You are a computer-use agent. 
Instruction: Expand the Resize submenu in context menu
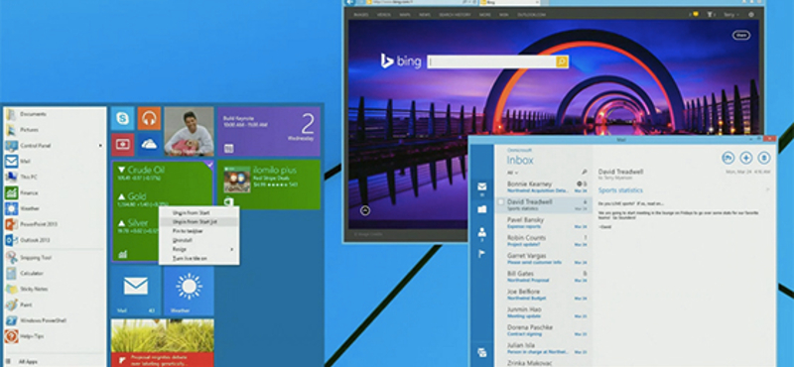(232, 250)
